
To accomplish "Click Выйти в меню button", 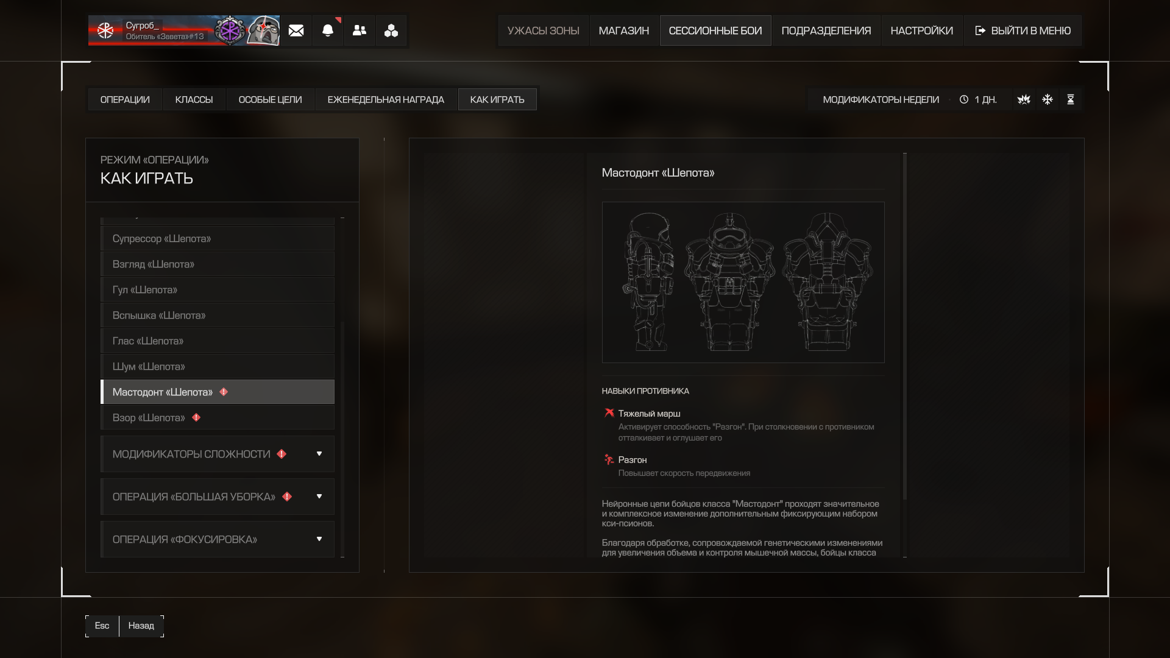I will [x=1023, y=30].
